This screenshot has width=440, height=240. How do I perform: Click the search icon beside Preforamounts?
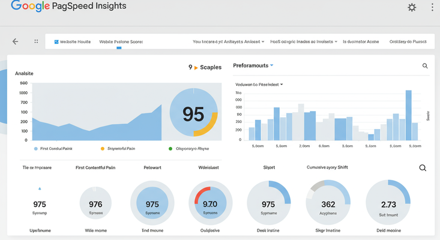tap(425, 66)
